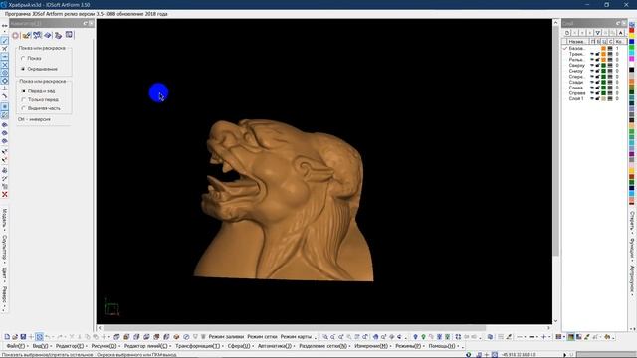Image resolution: width=637 pixels, height=358 pixels.
Task: Toggle visibility eye of Слева layer
Action: click(592, 88)
